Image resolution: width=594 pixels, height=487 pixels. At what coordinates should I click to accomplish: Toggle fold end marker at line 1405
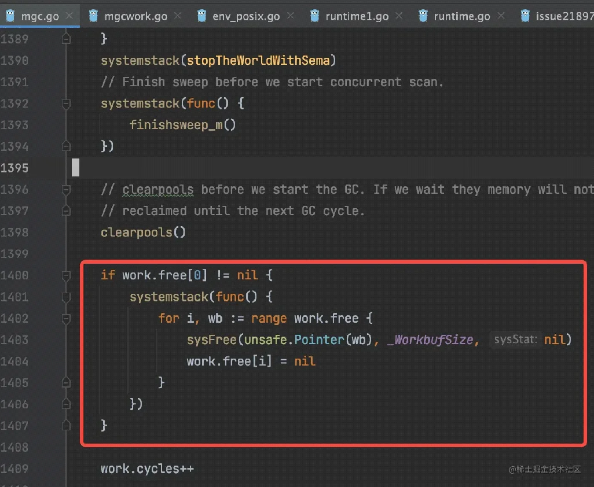pos(66,382)
